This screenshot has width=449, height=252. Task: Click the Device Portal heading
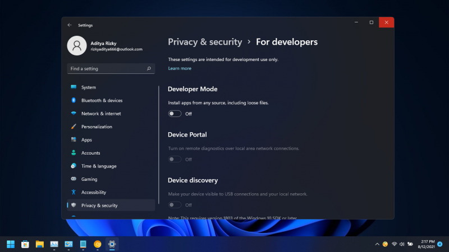point(187,134)
